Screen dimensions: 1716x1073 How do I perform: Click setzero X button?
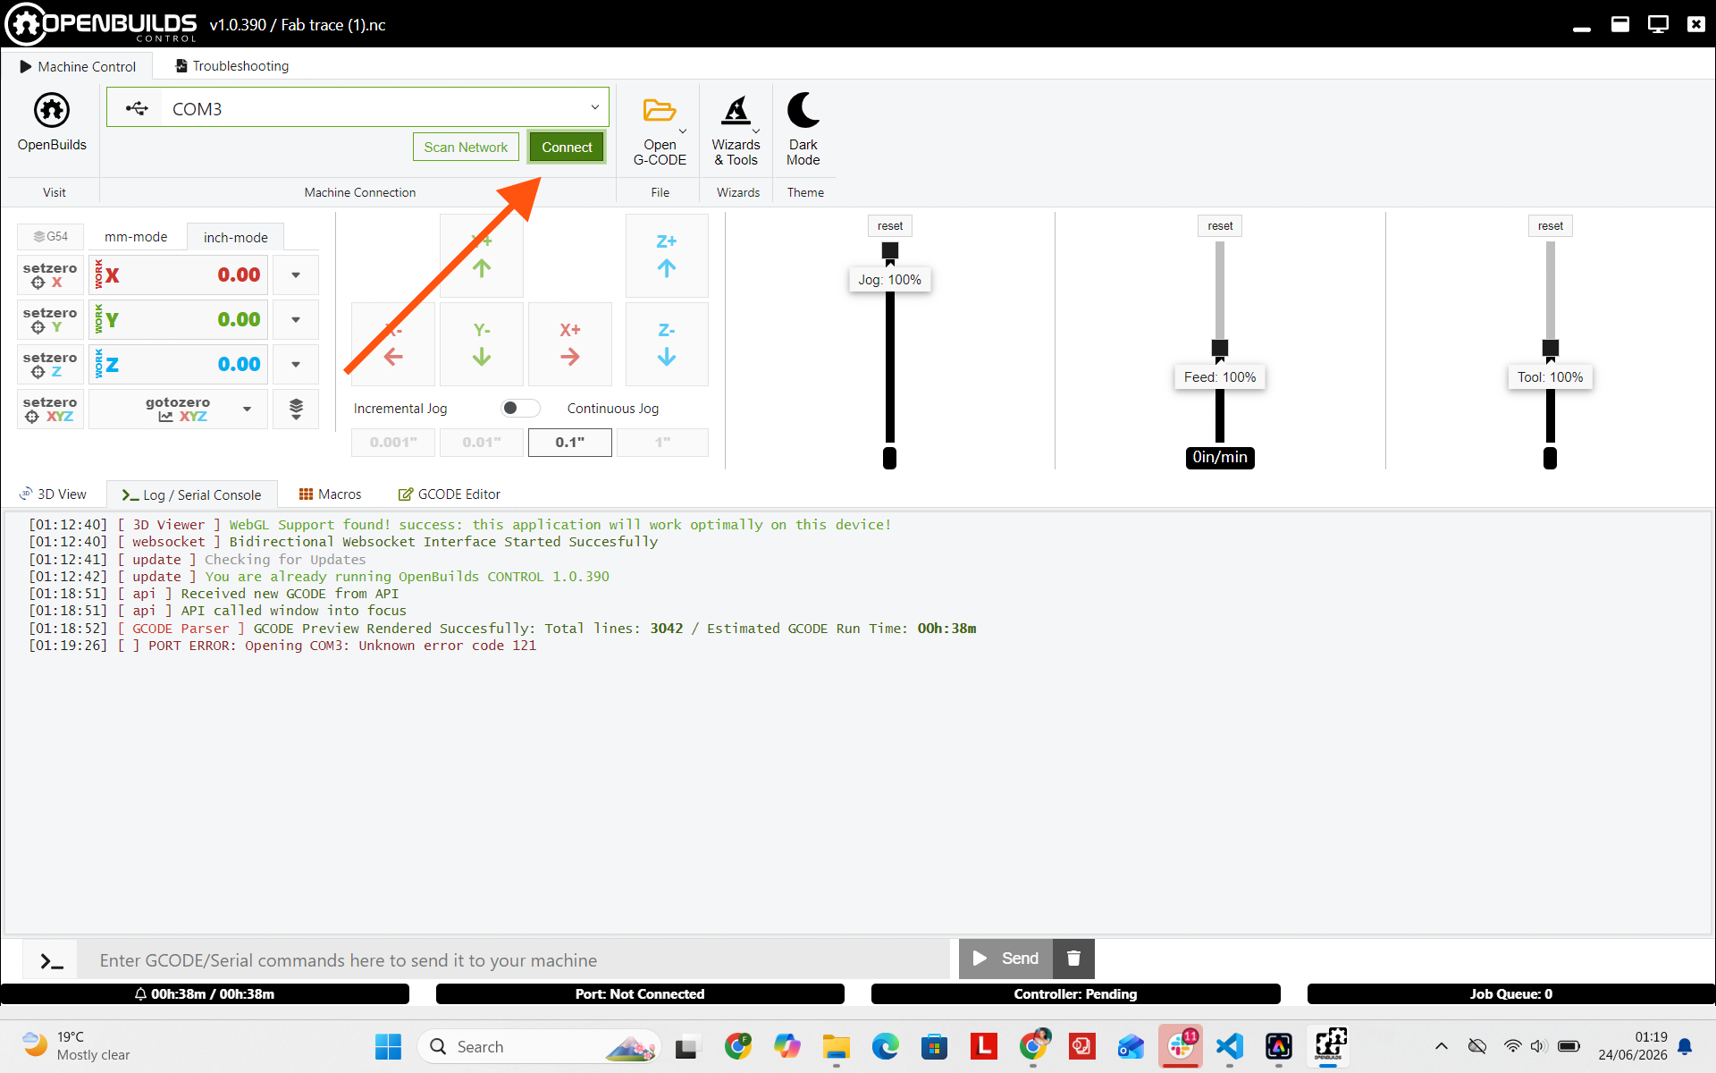(50, 275)
